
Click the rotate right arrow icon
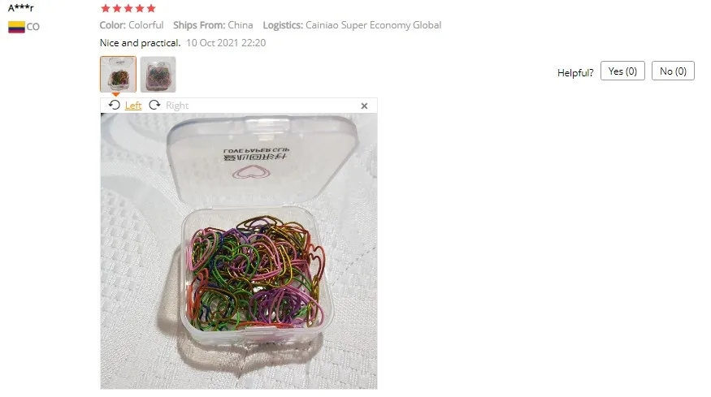coord(154,106)
